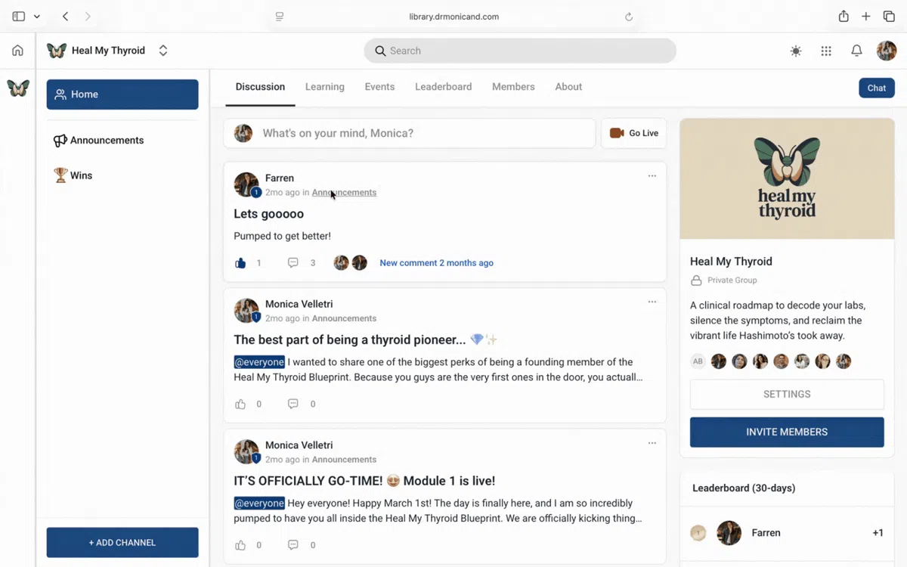Image resolution: width=907 pixels, height=567 pixels.
Task: Switch to the Events tab
Action: click(379, 87)
